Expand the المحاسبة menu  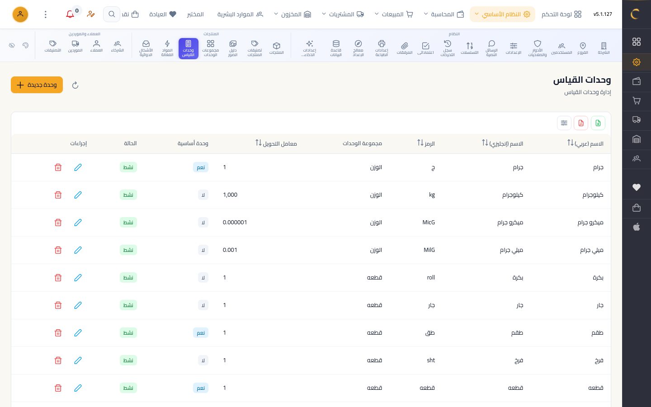click(x=444, y=14)
